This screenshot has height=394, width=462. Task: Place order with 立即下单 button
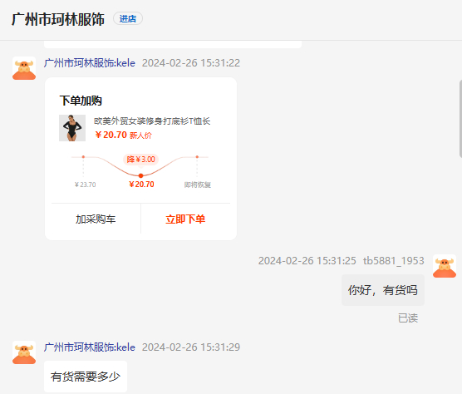185,219
